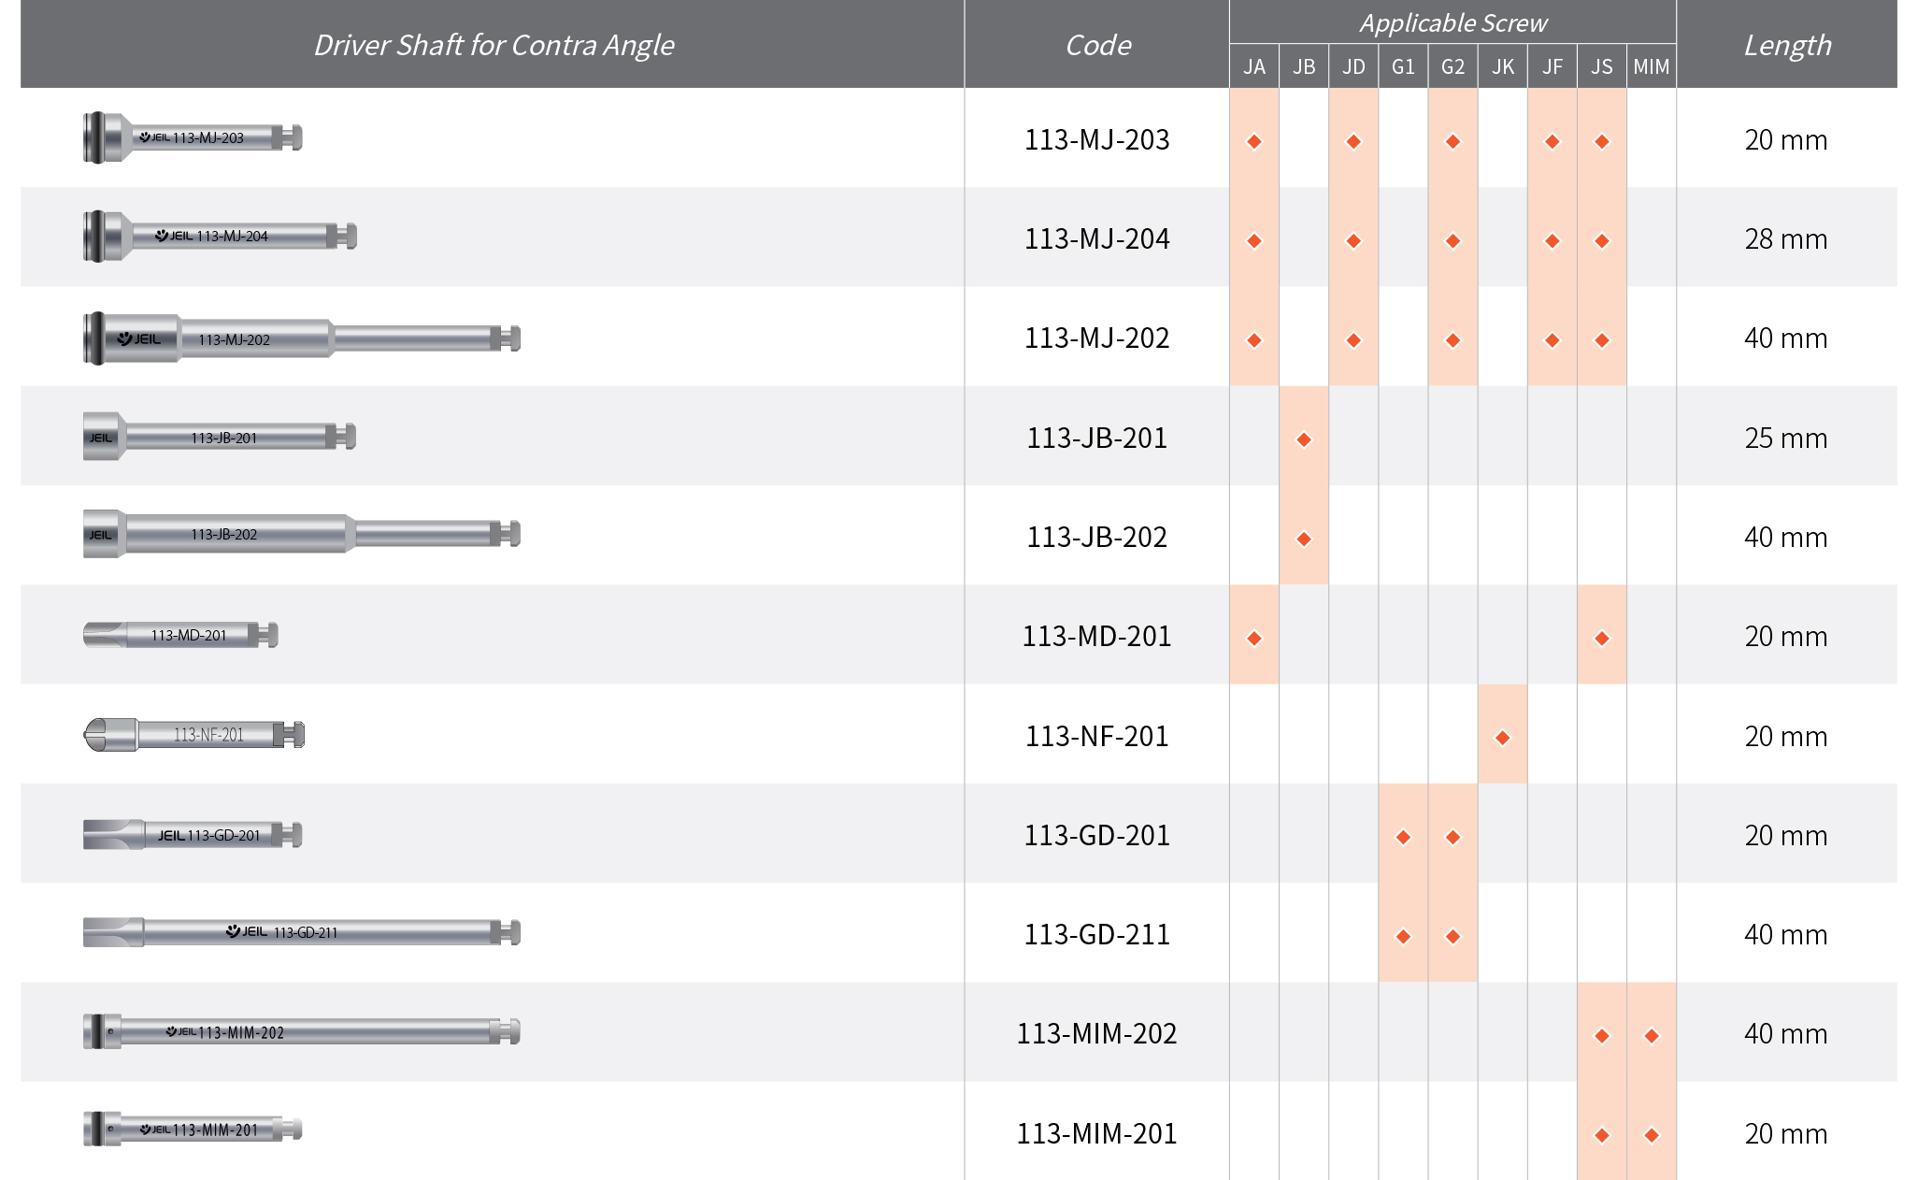Click the JF column header
The width and height of the screenshot is (1932, 1180).
tap(1552, 66)
